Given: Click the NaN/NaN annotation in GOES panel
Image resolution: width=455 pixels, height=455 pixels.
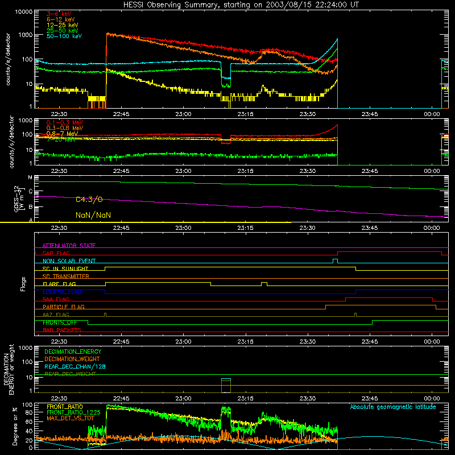Looking at the screenshot, I should point(93,216).
